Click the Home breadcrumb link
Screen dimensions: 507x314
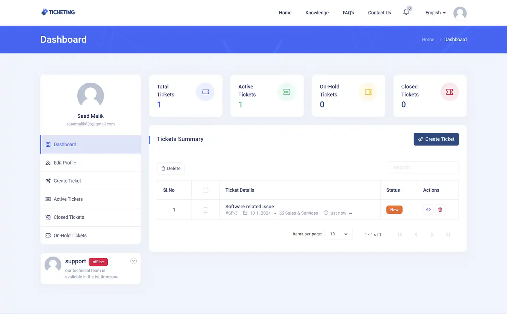(428, 39)
